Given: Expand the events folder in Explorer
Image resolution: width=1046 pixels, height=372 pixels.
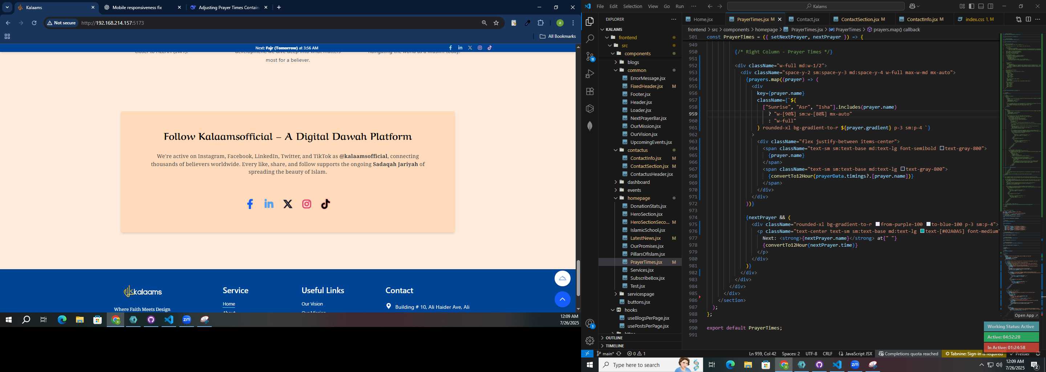Looking at the screenshot, I should (x=616, y=190).
